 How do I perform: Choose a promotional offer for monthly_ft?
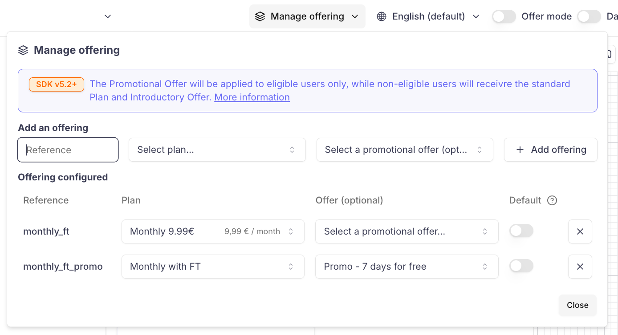[x=406, y=231]
